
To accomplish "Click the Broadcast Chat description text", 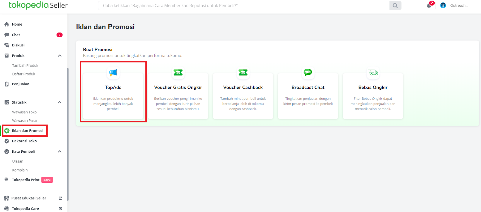I will click(308, 101).
